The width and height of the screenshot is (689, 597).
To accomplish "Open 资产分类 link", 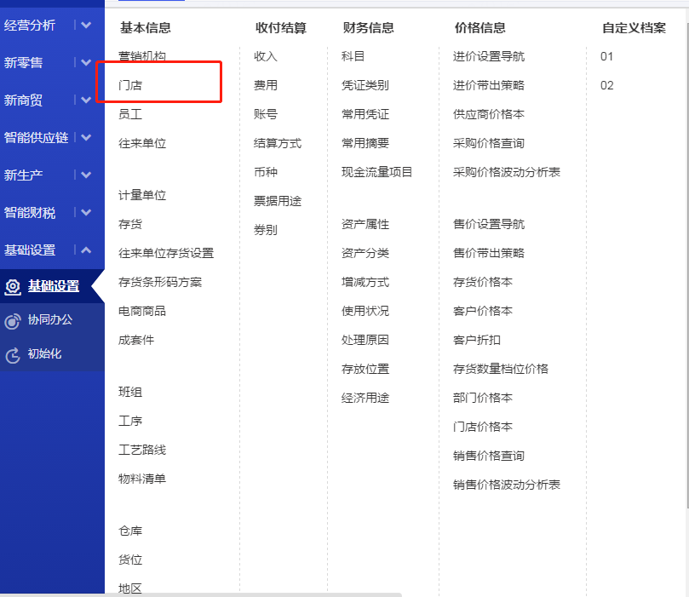I will [365, 253].
